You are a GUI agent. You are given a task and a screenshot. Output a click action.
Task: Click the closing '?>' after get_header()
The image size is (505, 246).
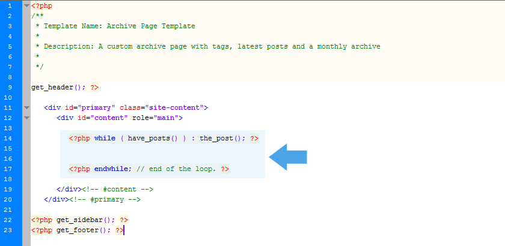point(94,88)
